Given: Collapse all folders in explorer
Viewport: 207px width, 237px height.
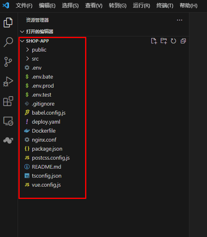Looking at the screenshot, I should coord(183,41).
